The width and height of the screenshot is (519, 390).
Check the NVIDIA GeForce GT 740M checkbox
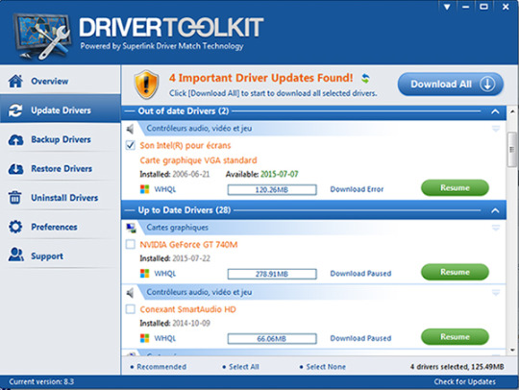(131, 244)
